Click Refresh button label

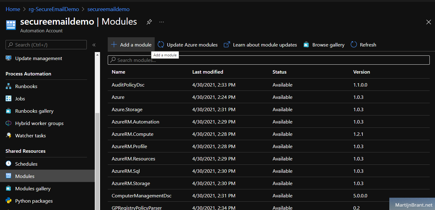pyautogui.click(x=368, y=45)
